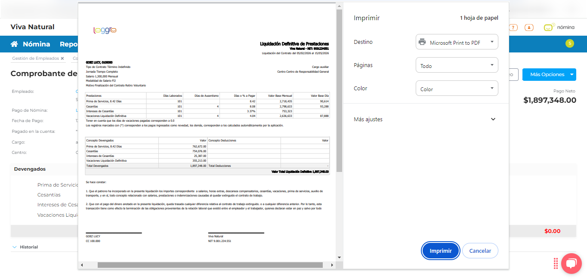This screenshot has width=587, height=279.
Task: Click the nómina logo icon
Action: 549,27
